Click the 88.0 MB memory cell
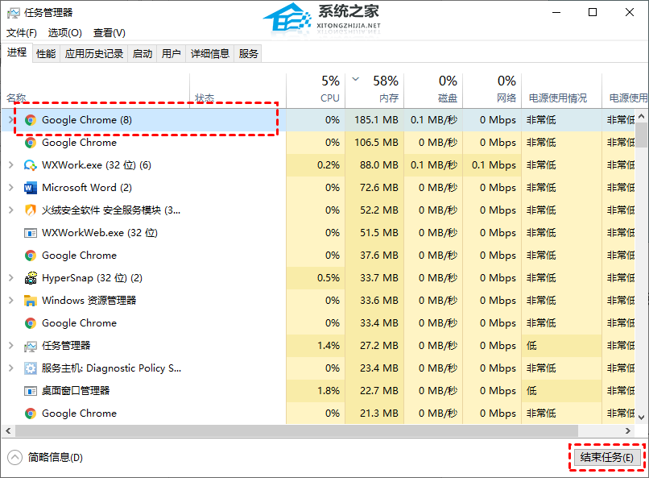This screenshot has height=478, width=649. pos(374,165)
